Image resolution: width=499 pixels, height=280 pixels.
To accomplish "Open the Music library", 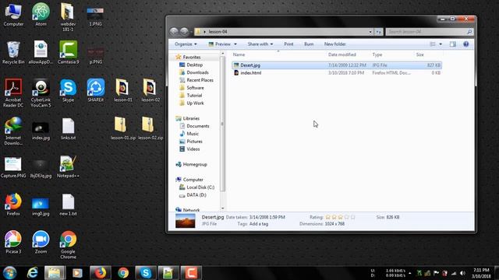I will (193, 134).
